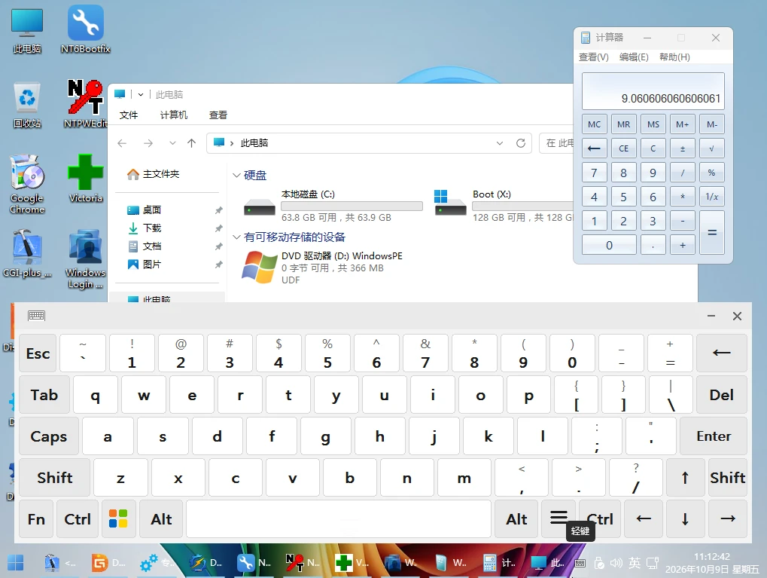Open the on-screen keyboard menu key with three lines

coord(559,517)
